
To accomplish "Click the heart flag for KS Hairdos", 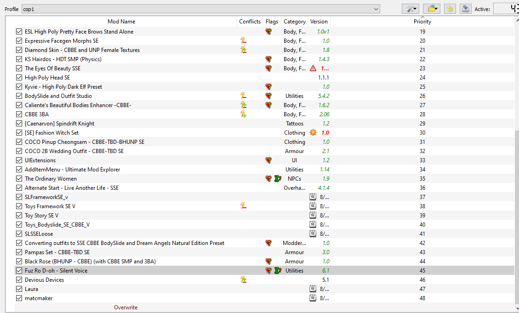I will [268, 59].
